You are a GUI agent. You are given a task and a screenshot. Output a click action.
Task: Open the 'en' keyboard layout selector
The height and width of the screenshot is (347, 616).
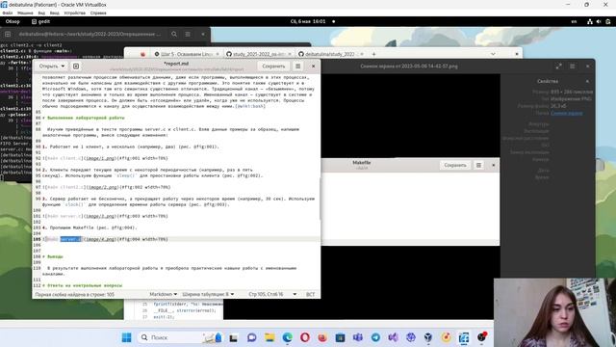pyautogui.click(x=574, y=21)
